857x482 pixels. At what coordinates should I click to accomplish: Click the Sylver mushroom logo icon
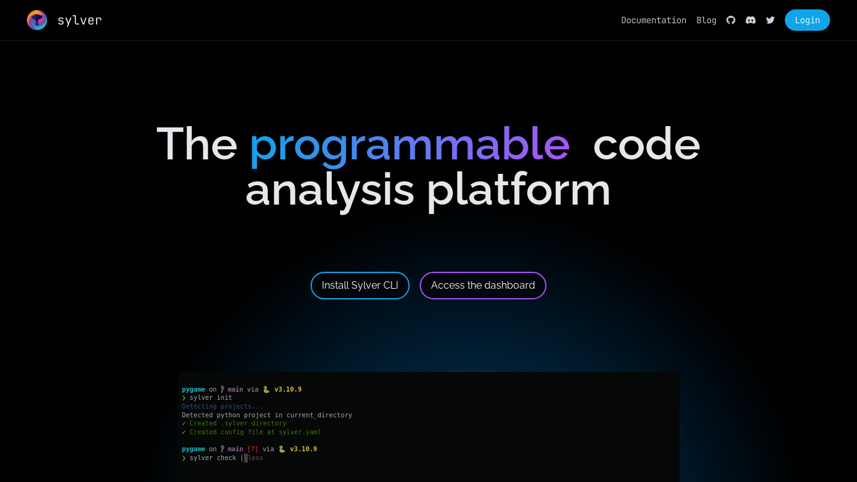37,20
